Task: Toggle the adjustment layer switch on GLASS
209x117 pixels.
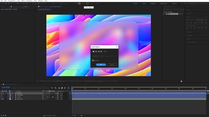Action: point(53,97)
